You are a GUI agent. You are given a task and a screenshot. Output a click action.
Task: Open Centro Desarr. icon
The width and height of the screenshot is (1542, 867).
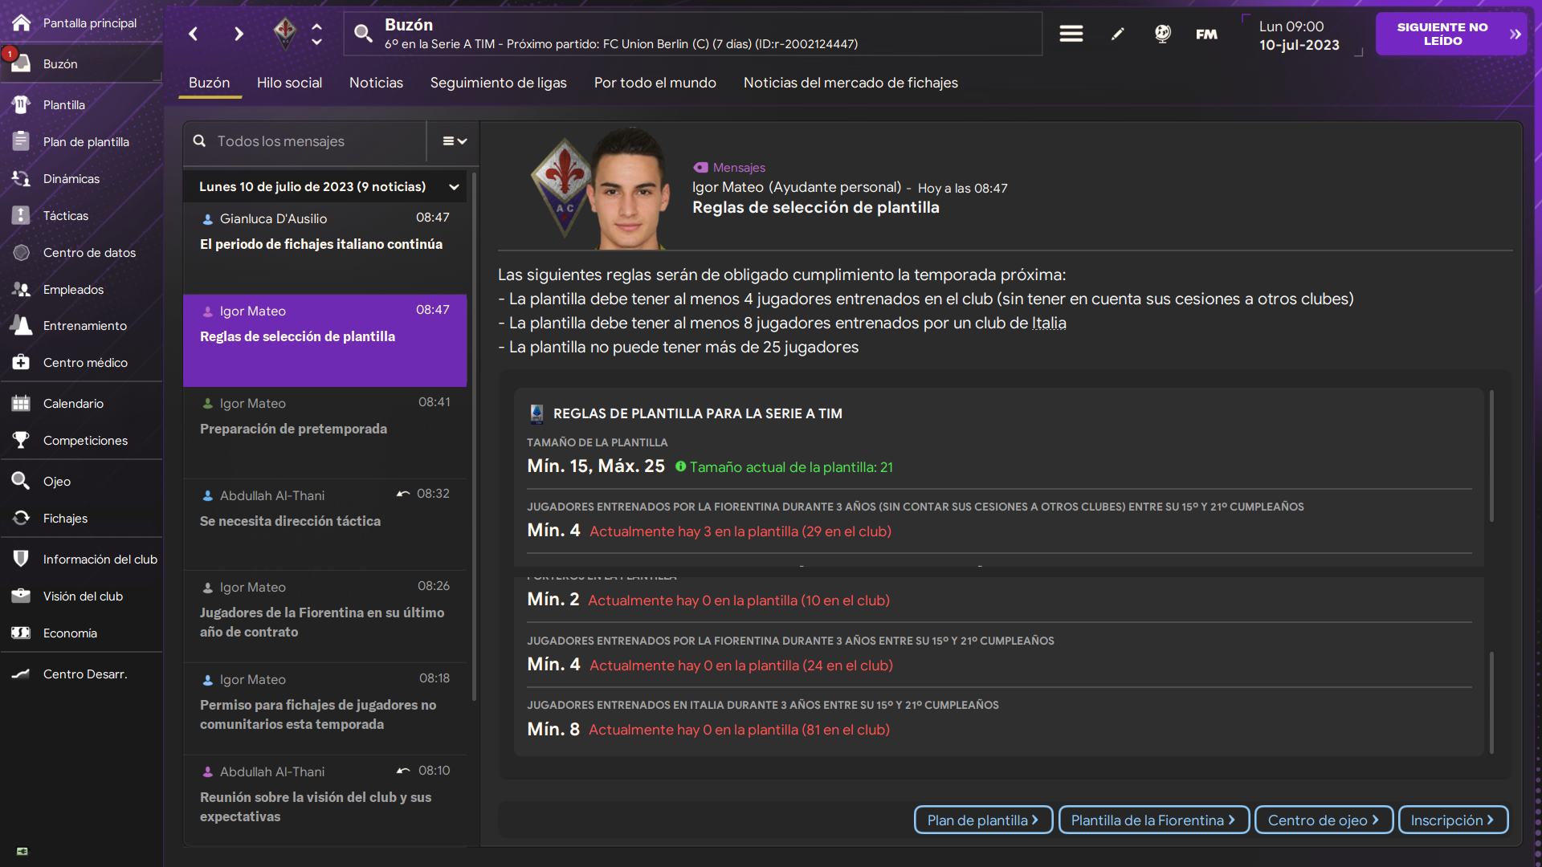(x=22, y=674)
